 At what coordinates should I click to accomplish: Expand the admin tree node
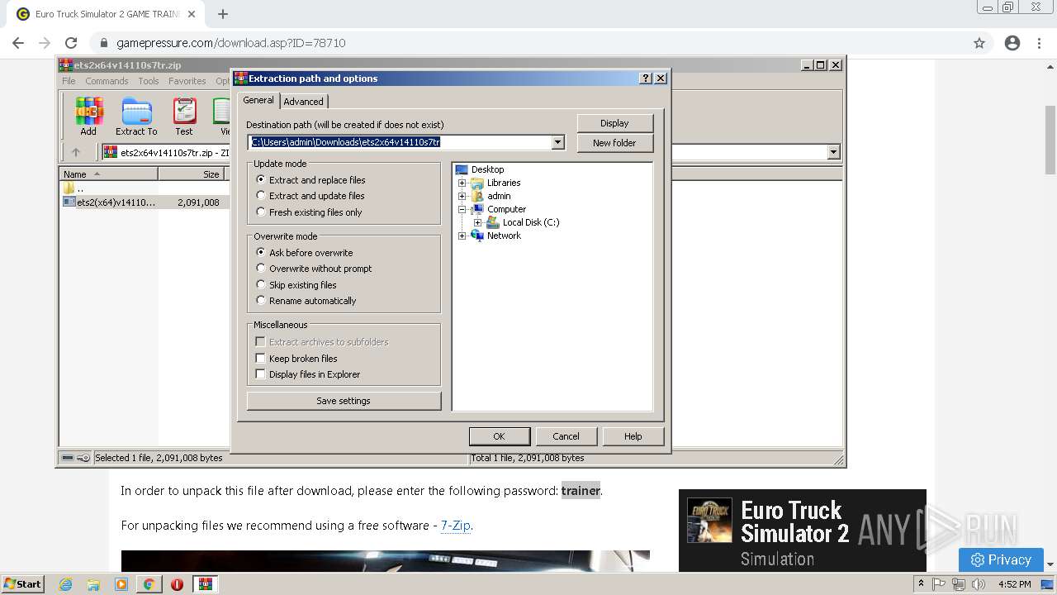point(462,196)
